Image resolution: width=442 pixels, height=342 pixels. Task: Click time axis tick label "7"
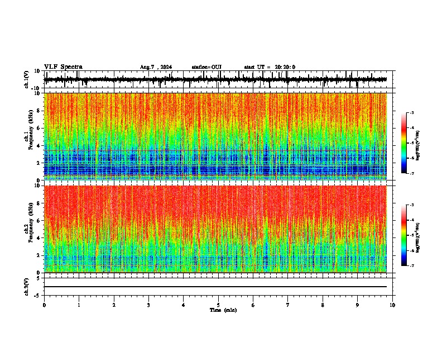pos(288,305)
